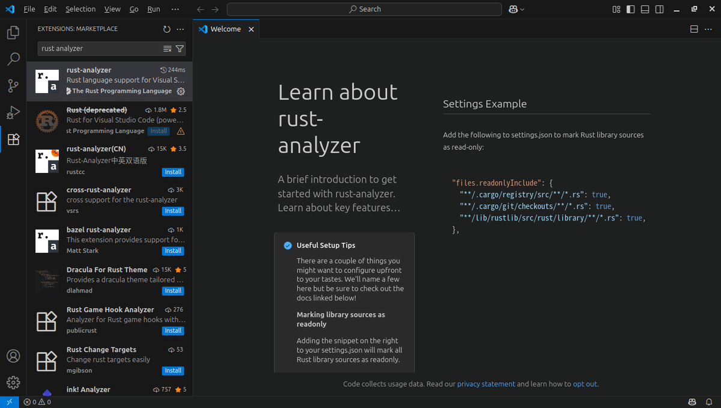
Task: Open the File menu
Action: pos(29,9)
